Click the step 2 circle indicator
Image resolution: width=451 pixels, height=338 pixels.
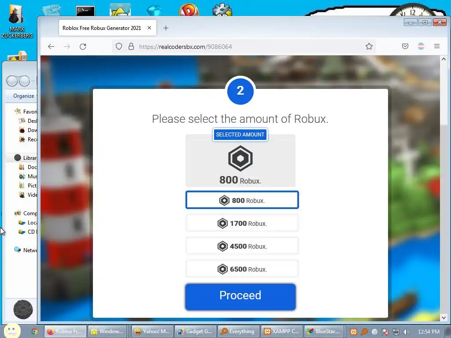(240, 91)
